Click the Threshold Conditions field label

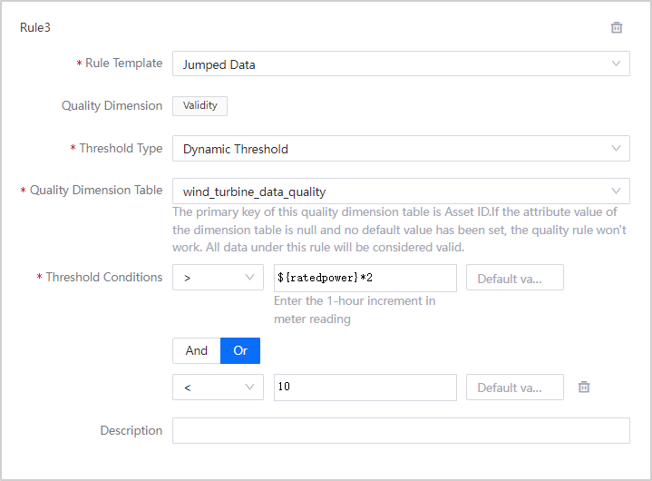click(x=103, y=277)
